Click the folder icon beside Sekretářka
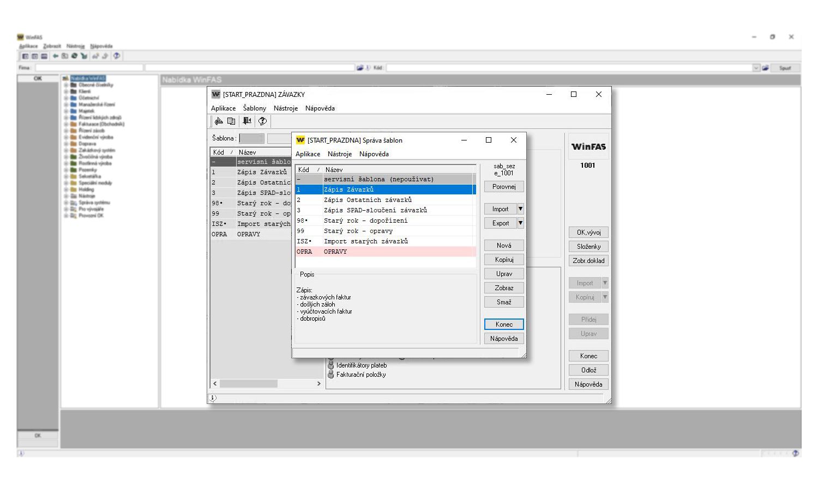The image size is (818, 490). [x=73, y=176]
